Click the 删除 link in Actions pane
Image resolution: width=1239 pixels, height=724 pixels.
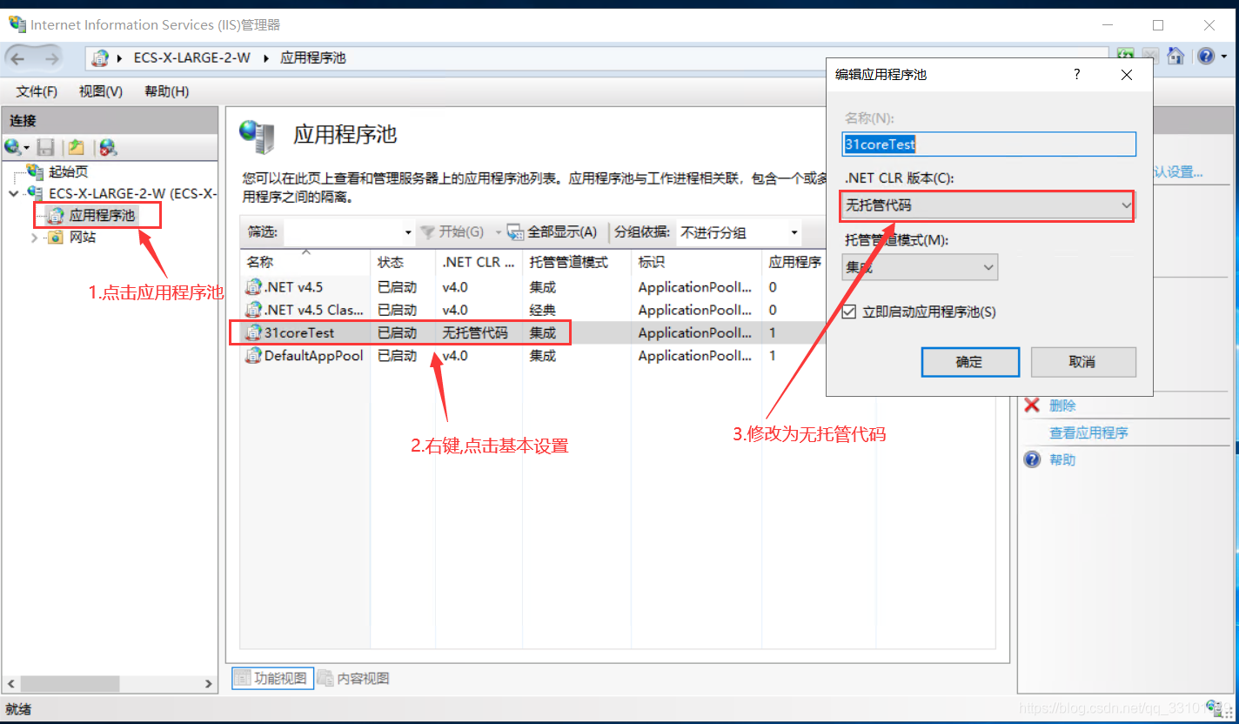(1062, 406)
